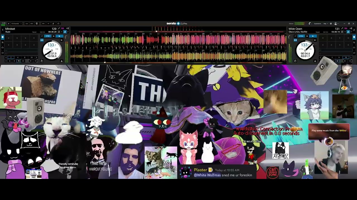This screenshot has height=200, width=357.
Task: Add cue point in first pad of deck 1
Action: pyautogui.click(x=9, y=38)
